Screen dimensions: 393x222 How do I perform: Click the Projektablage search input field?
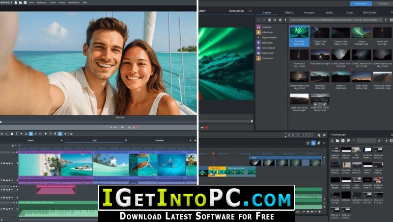click(366, 141)
